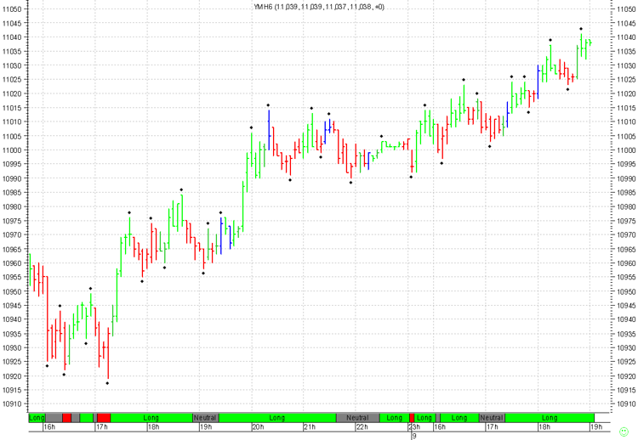This screenshot has height=440, width=638.
Task: Click the 23h time axis label
Action: [414, 427]
